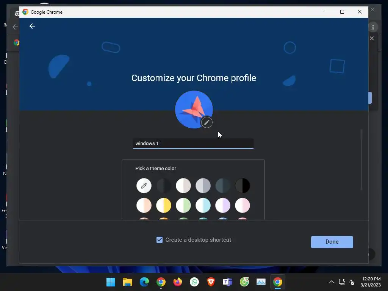Pick the light green theme color

tap(183, 205)
